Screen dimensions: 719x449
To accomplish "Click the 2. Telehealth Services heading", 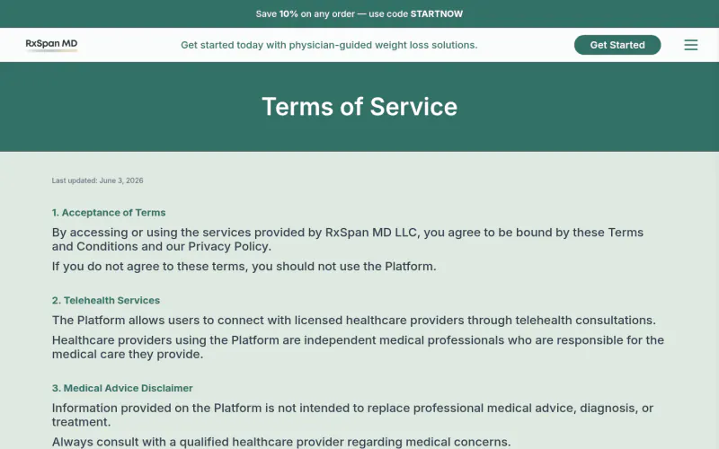I will point(106,301).
